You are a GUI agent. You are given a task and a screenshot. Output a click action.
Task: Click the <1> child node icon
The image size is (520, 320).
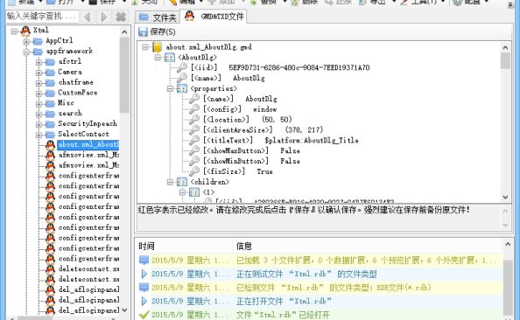pos(194,192)
